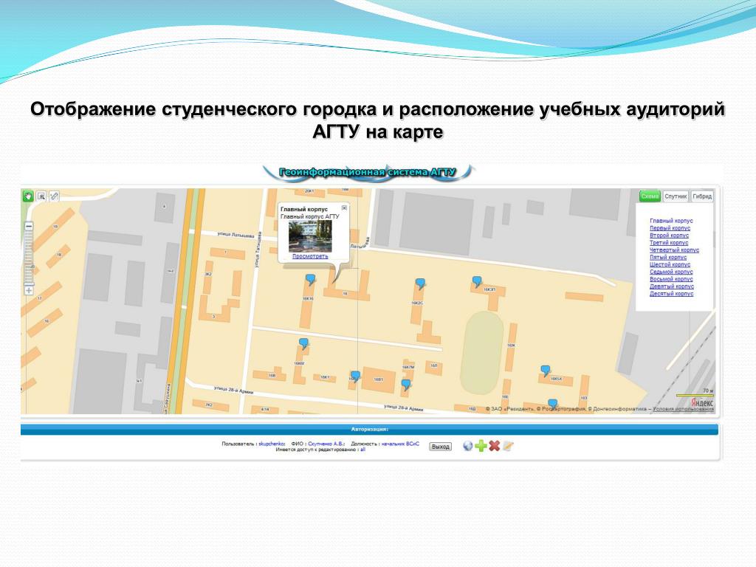Click the edit access value "all"
Screen dimensions: 756x567
362,450
